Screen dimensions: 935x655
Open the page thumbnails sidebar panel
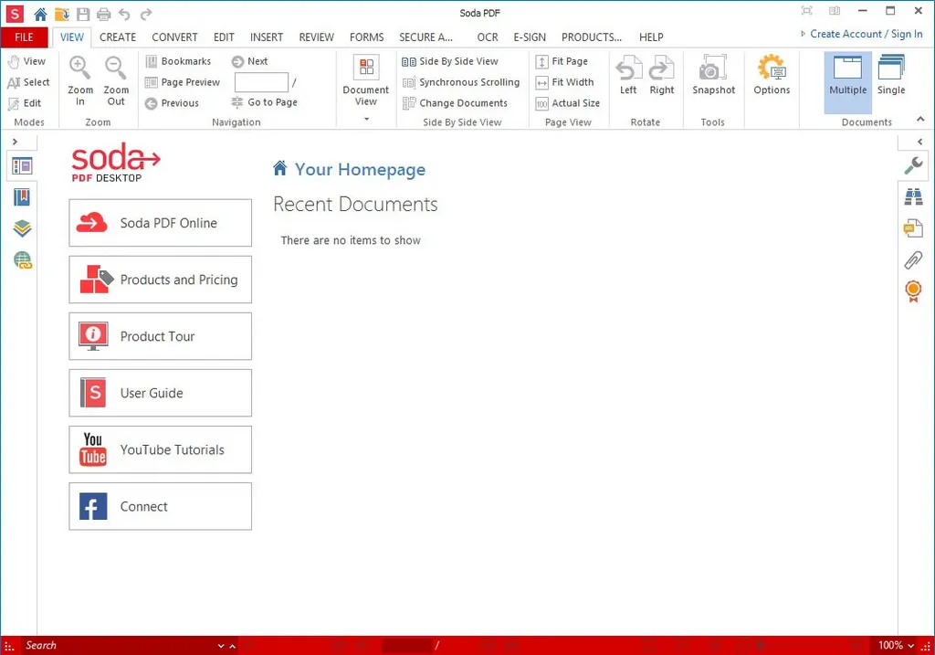(x=22, y=166)
